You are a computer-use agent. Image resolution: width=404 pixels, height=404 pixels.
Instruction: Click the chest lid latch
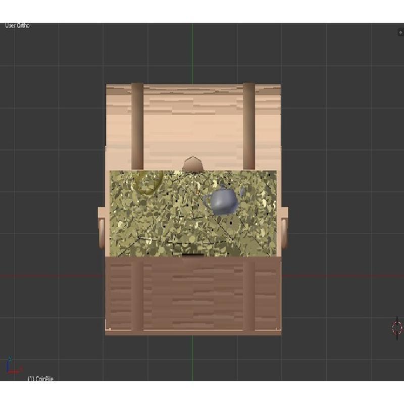[x=192, y=165]
